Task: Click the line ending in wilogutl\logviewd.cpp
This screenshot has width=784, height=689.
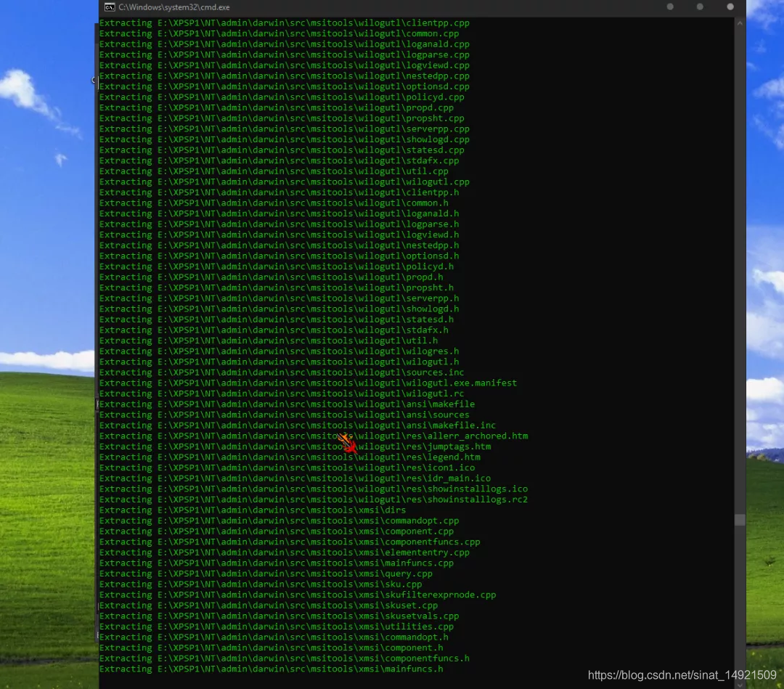Action: tap(284, 65)
